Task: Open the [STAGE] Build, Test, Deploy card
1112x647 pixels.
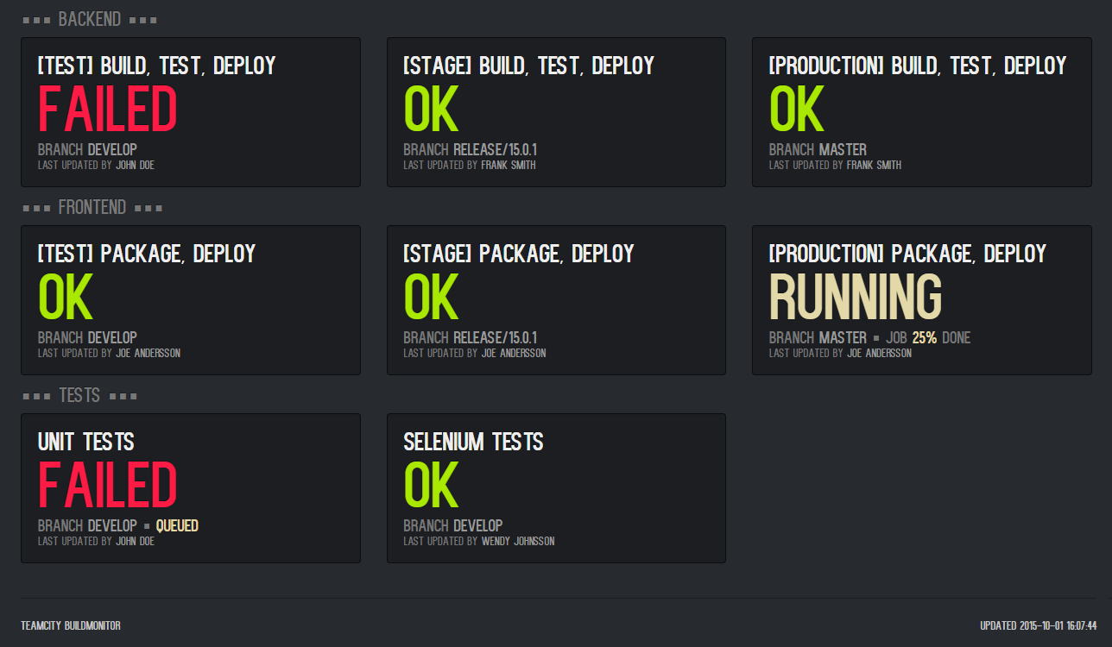Action: coord(556,112)
